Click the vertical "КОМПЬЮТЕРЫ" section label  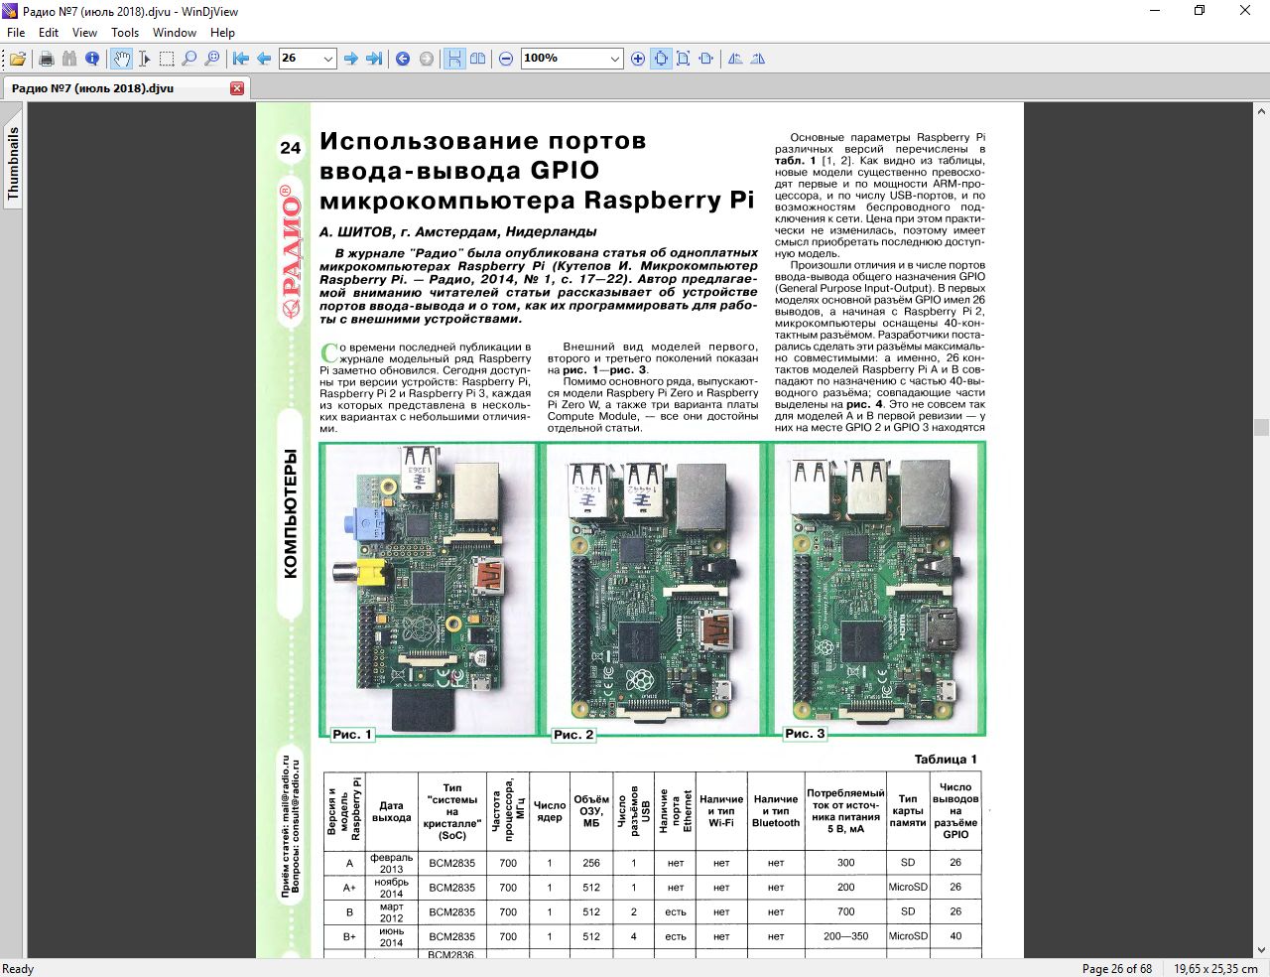pyautogui.click(x=291, y=513)
